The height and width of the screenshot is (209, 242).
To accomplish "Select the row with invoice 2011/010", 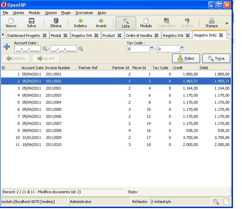I will pos(116,145).
